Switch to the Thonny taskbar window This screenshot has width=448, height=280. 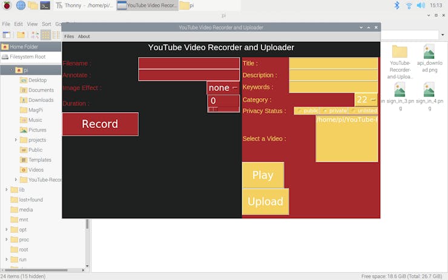pyautogui.click(x=85, y=5)
